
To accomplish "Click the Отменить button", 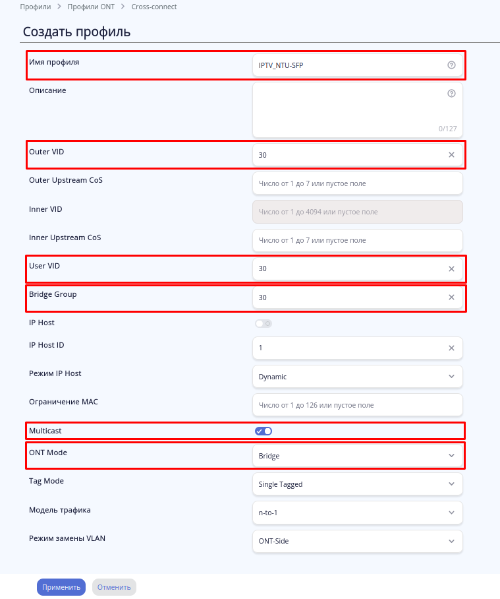I will click(114, 587).
